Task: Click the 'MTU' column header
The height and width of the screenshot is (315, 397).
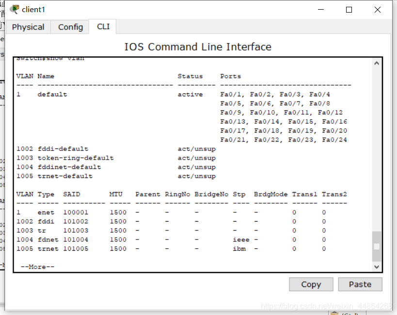Action: coord(116,194)
